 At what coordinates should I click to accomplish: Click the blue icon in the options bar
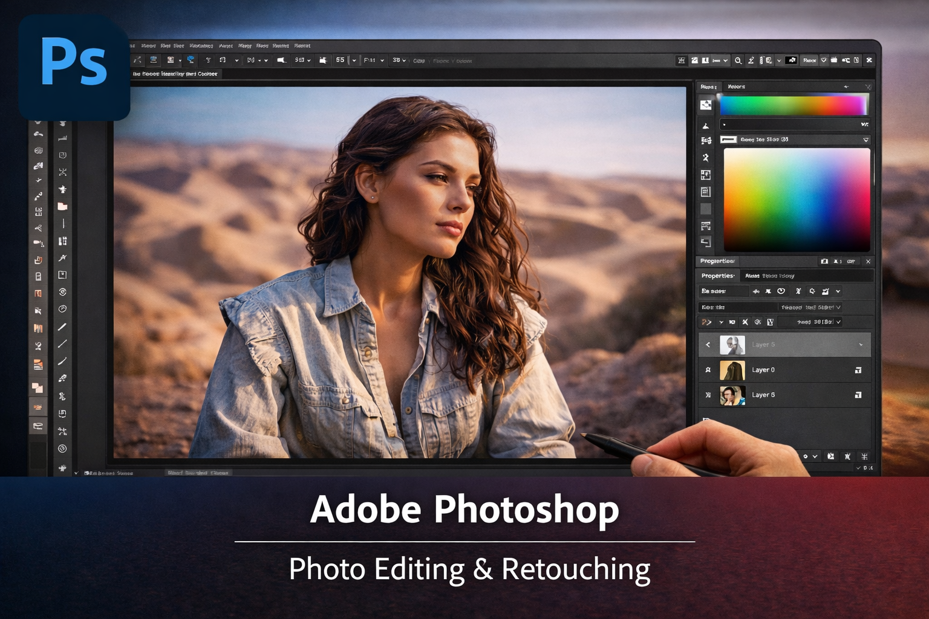191,60
